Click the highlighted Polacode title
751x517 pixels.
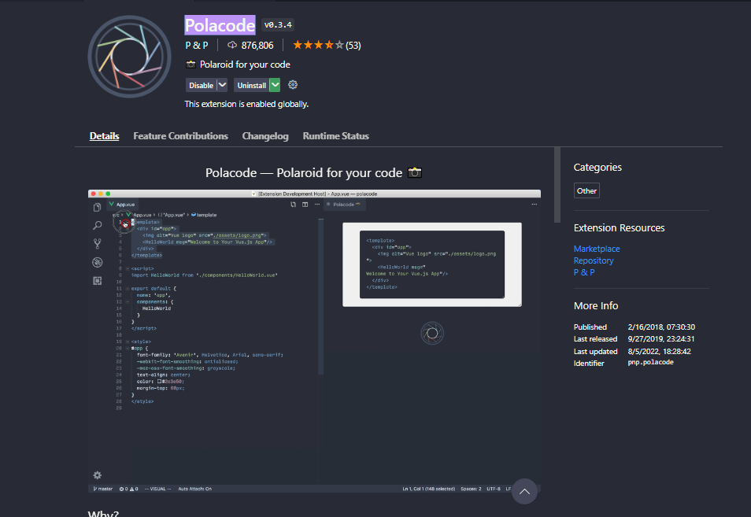220,25
